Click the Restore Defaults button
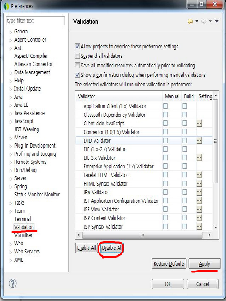Screen dimensions: 226x301 (x=169, y=263)
